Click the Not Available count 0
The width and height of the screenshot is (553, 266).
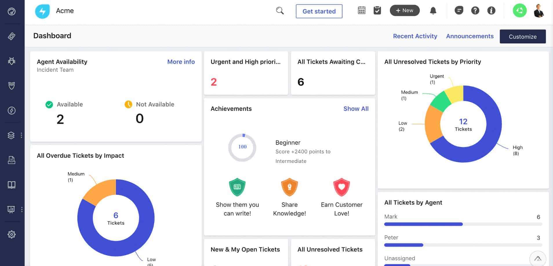(139, 118)
